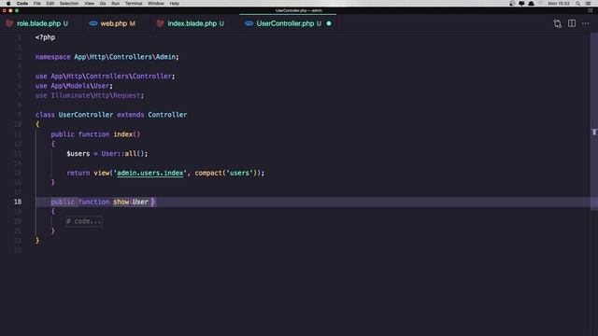Viewport: 598px width, 336px height.
Task: Click the use App\Http\Controllers\Controller line
Action: 106,77
